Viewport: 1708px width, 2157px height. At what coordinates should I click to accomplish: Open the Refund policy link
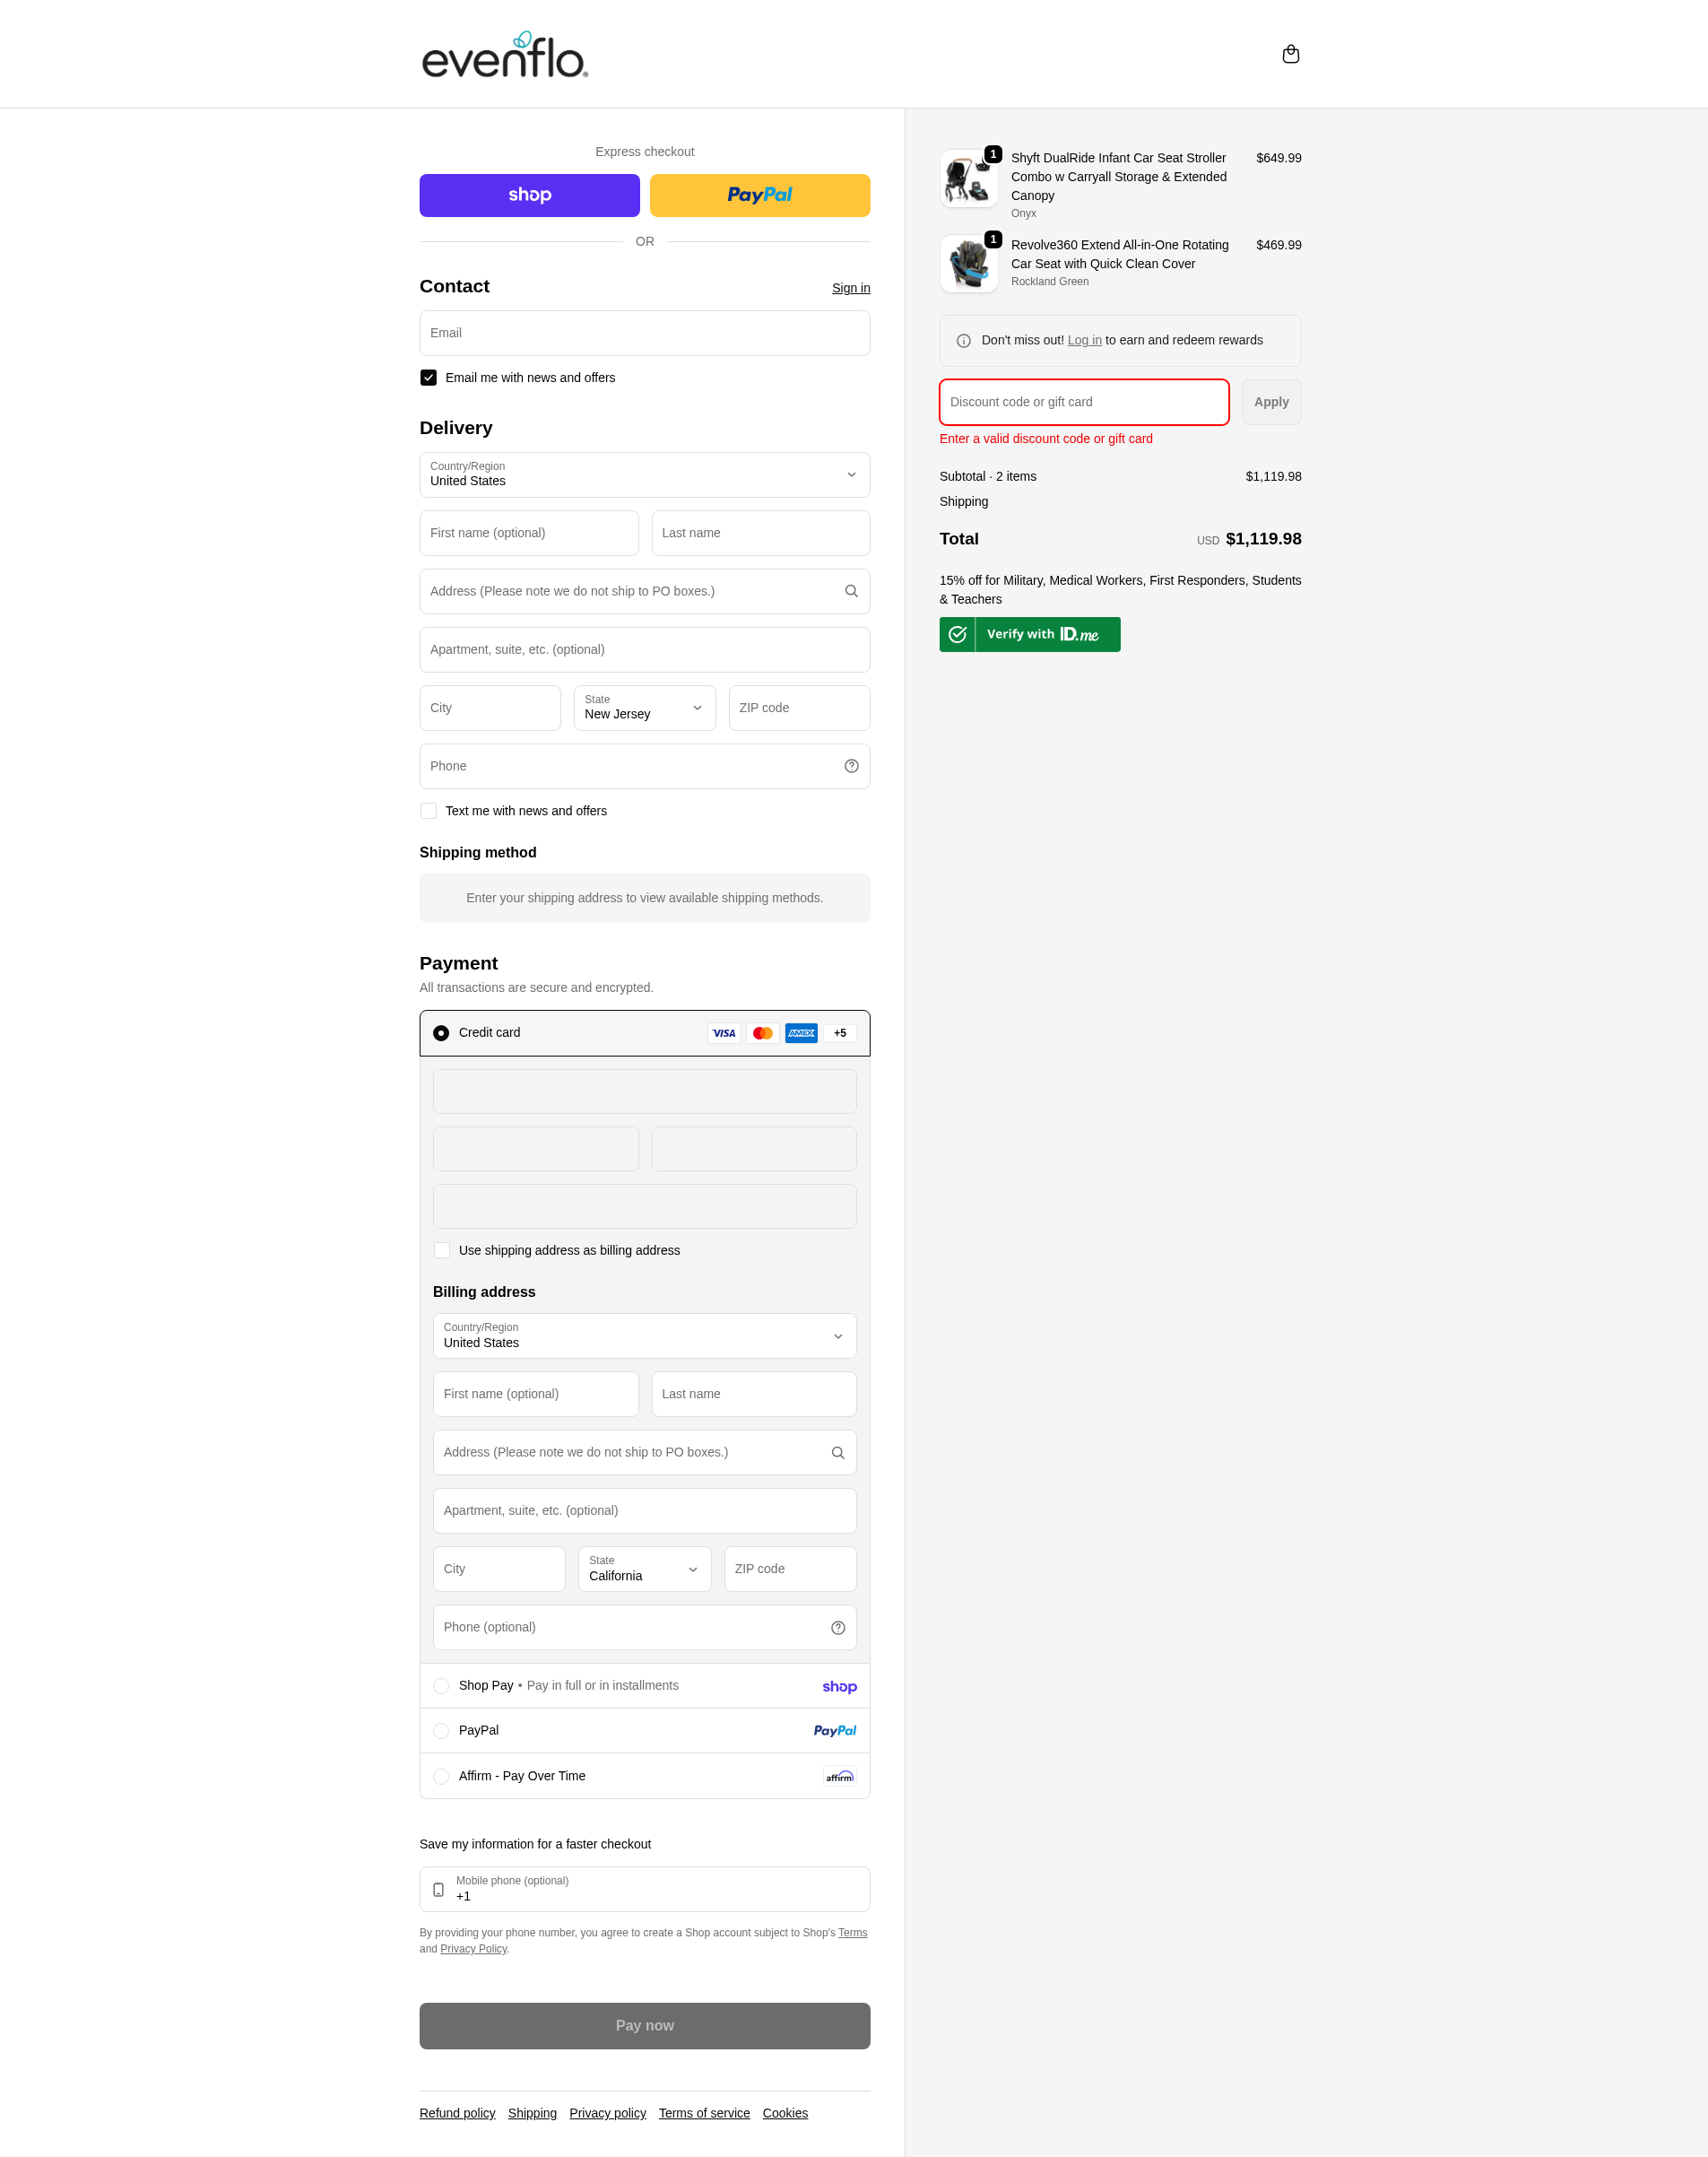click(x=457, y=2113)
